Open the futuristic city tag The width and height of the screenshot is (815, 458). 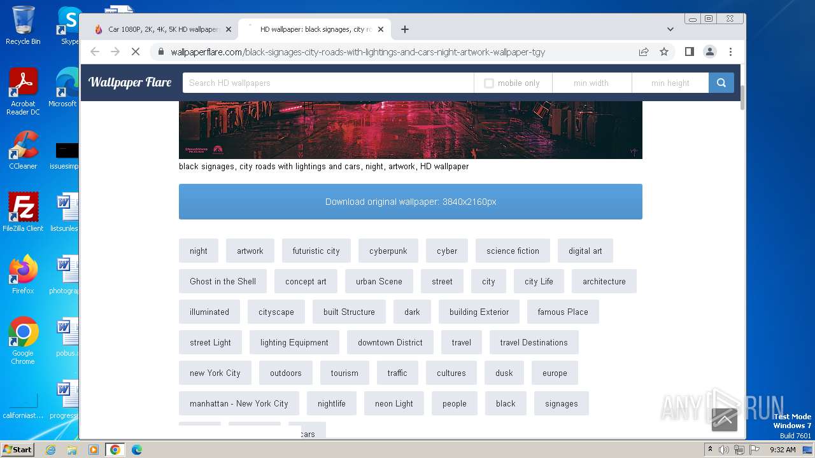click(316, 251)
